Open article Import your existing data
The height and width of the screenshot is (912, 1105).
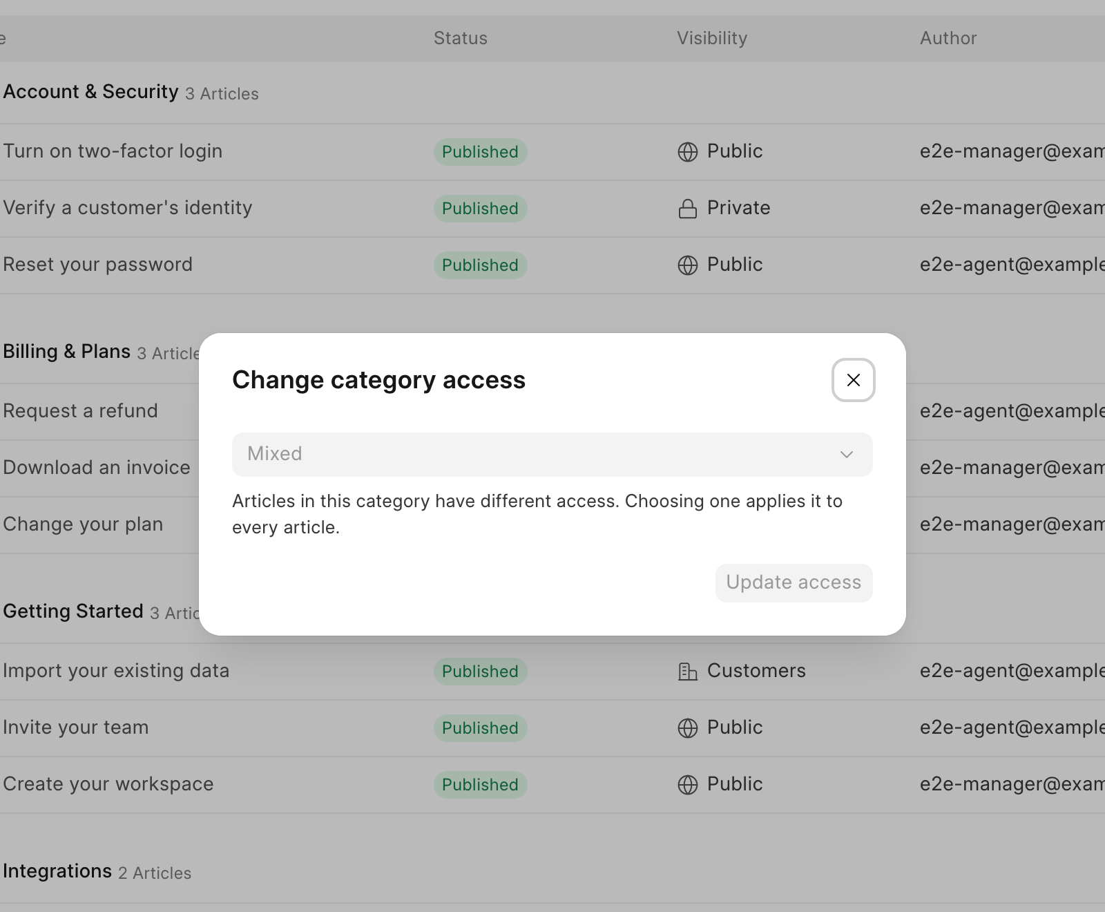tap(116, 671)
